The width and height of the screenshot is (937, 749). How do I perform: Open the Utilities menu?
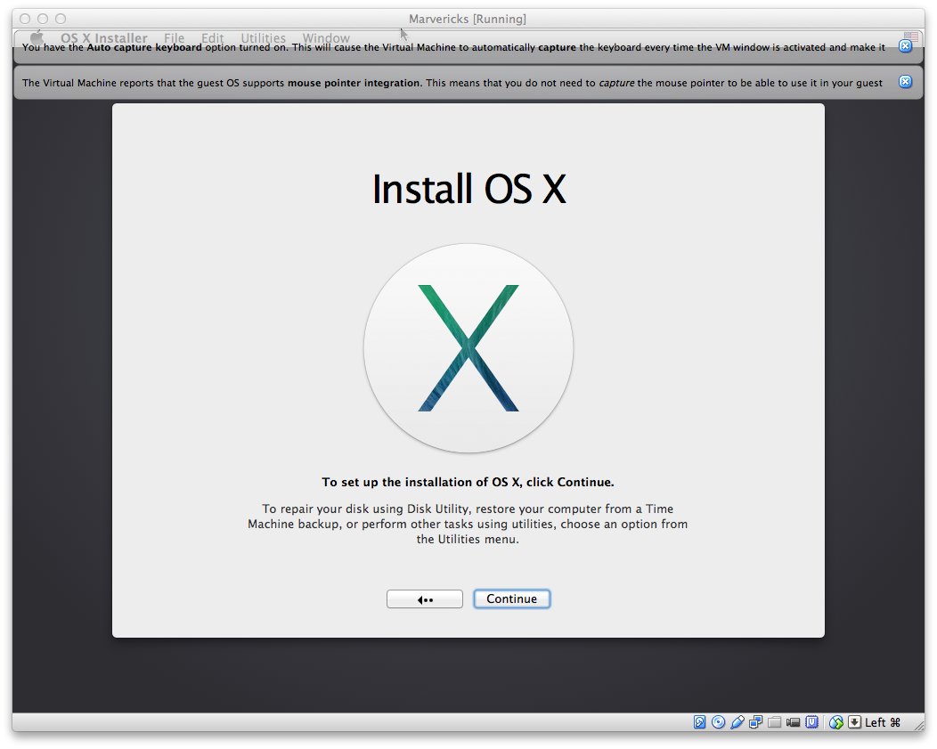[263, 38]
